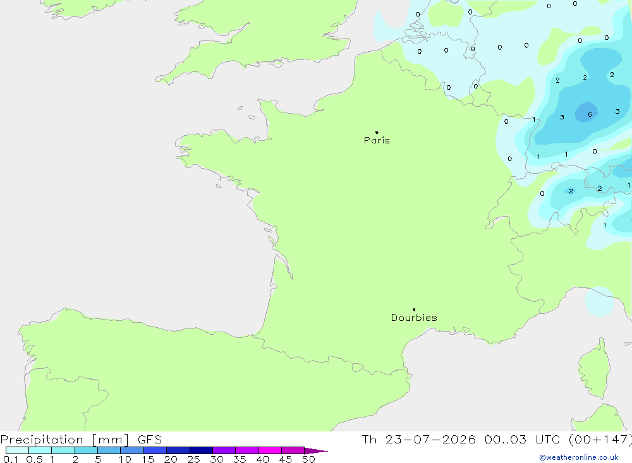Click the 6 mm precipitation value

(590, 114)
